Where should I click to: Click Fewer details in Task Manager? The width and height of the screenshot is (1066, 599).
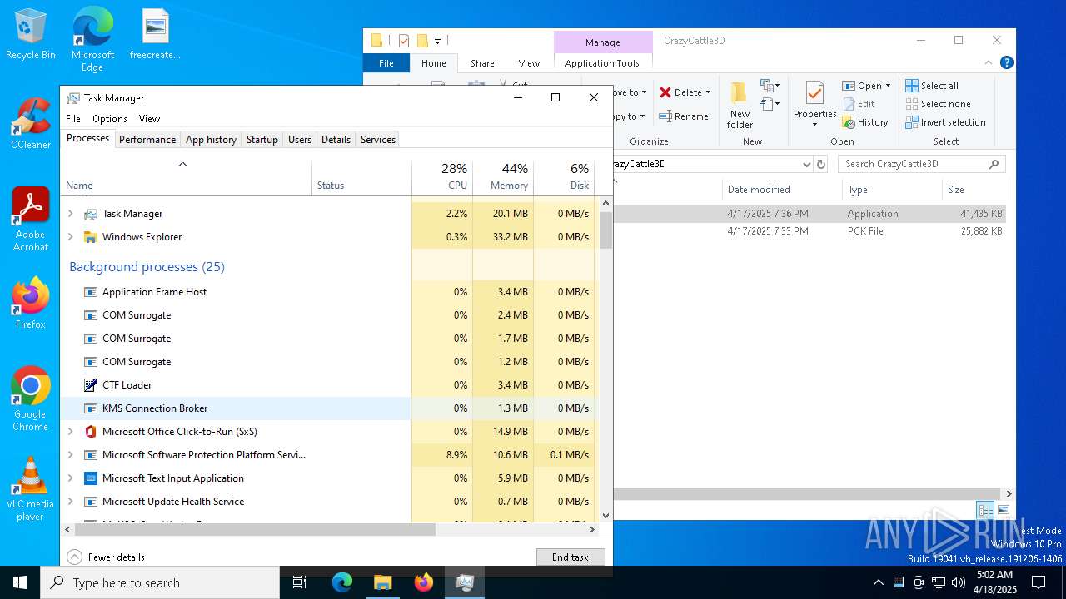(106, 557)
